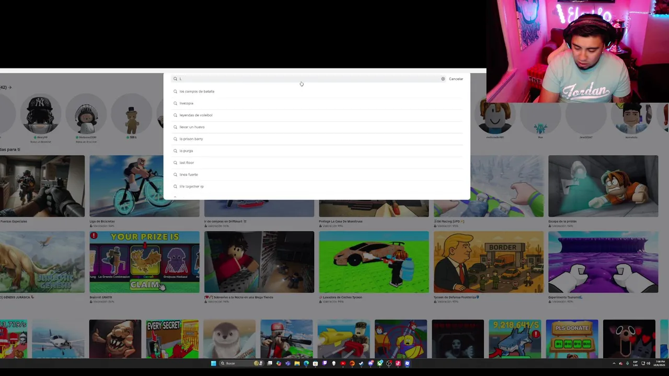
Task: Open the shark 9,218,641 game thumbnail
Action: point(515,339)
